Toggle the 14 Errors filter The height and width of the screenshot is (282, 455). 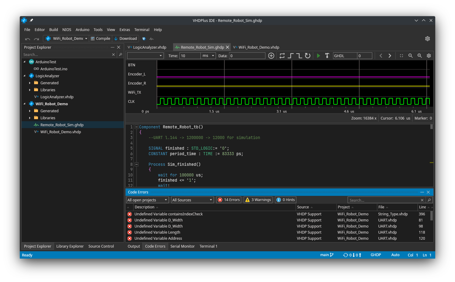(x=229, y=200)
